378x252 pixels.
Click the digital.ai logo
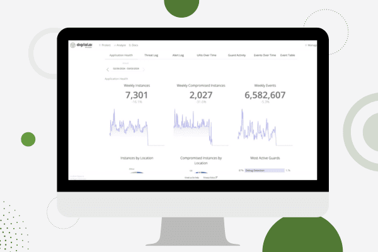(x=81, y=45)
